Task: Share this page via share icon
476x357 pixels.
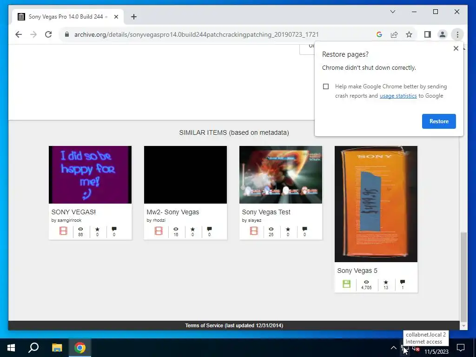Action: (394, 34)
